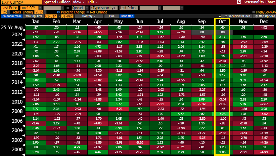Open Map Options gear settings
276x156 pixels.
[257, 16]
